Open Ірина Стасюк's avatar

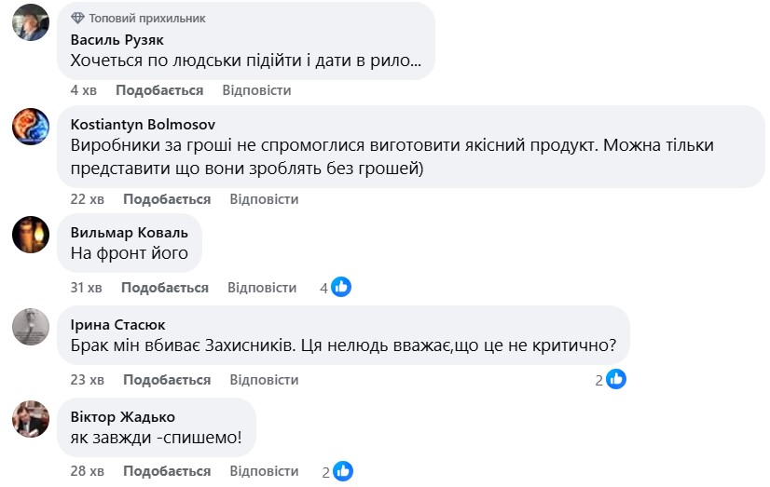(31, 327)
